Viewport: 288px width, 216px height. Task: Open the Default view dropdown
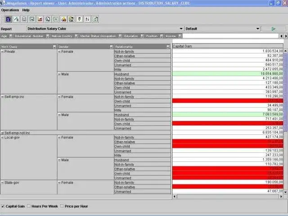coord(258,29)
